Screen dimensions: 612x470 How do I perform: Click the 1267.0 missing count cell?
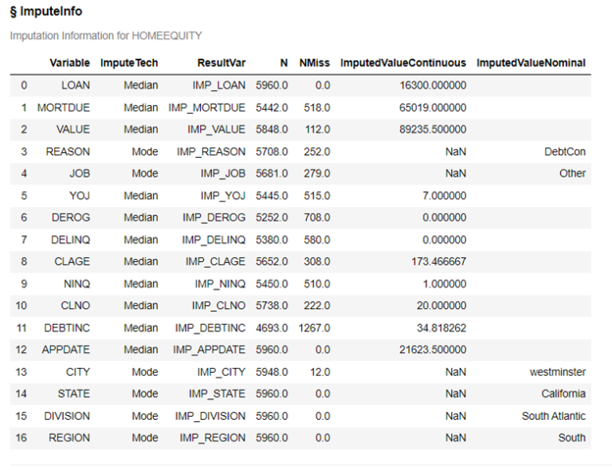(x=314, y=327)
